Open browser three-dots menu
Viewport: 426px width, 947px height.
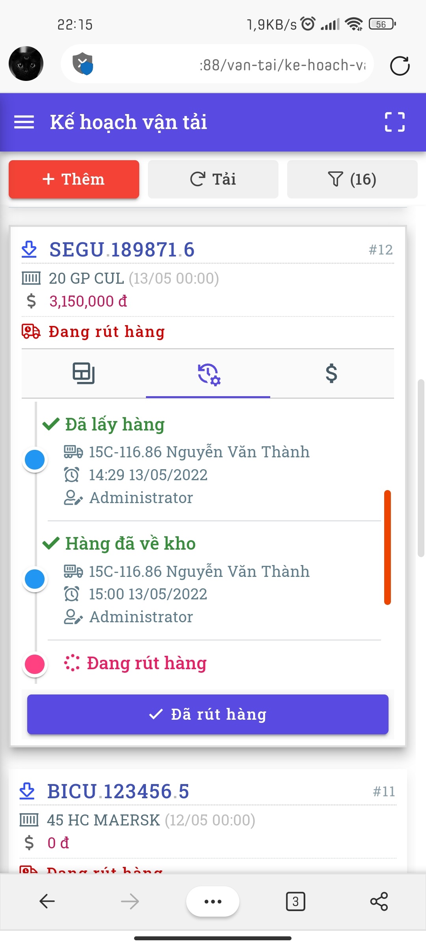[x=213, y=901]
